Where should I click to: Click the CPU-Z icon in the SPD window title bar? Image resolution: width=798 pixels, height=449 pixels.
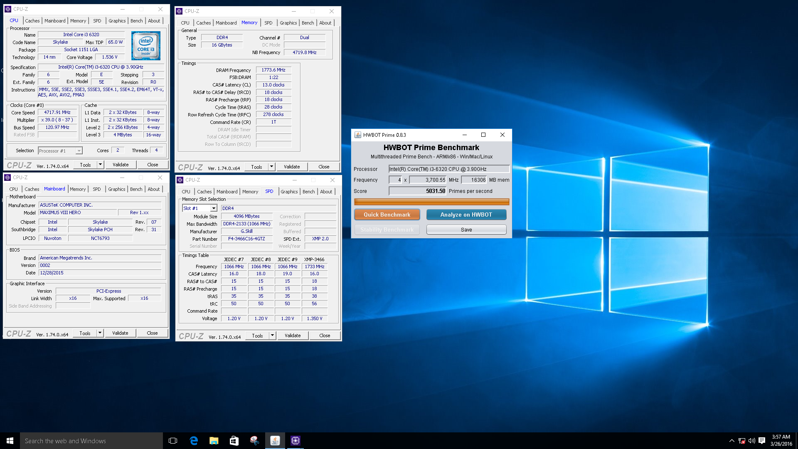pyautogui.click(x=180, y=180)
